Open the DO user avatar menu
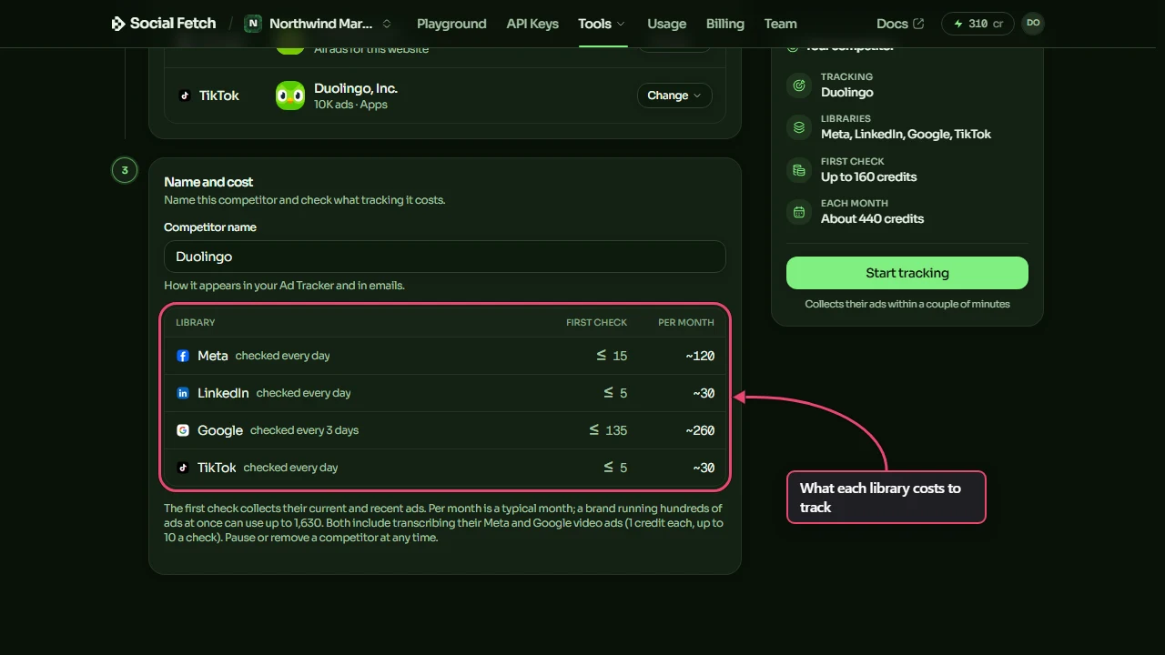 click(x=1033, y=24)
